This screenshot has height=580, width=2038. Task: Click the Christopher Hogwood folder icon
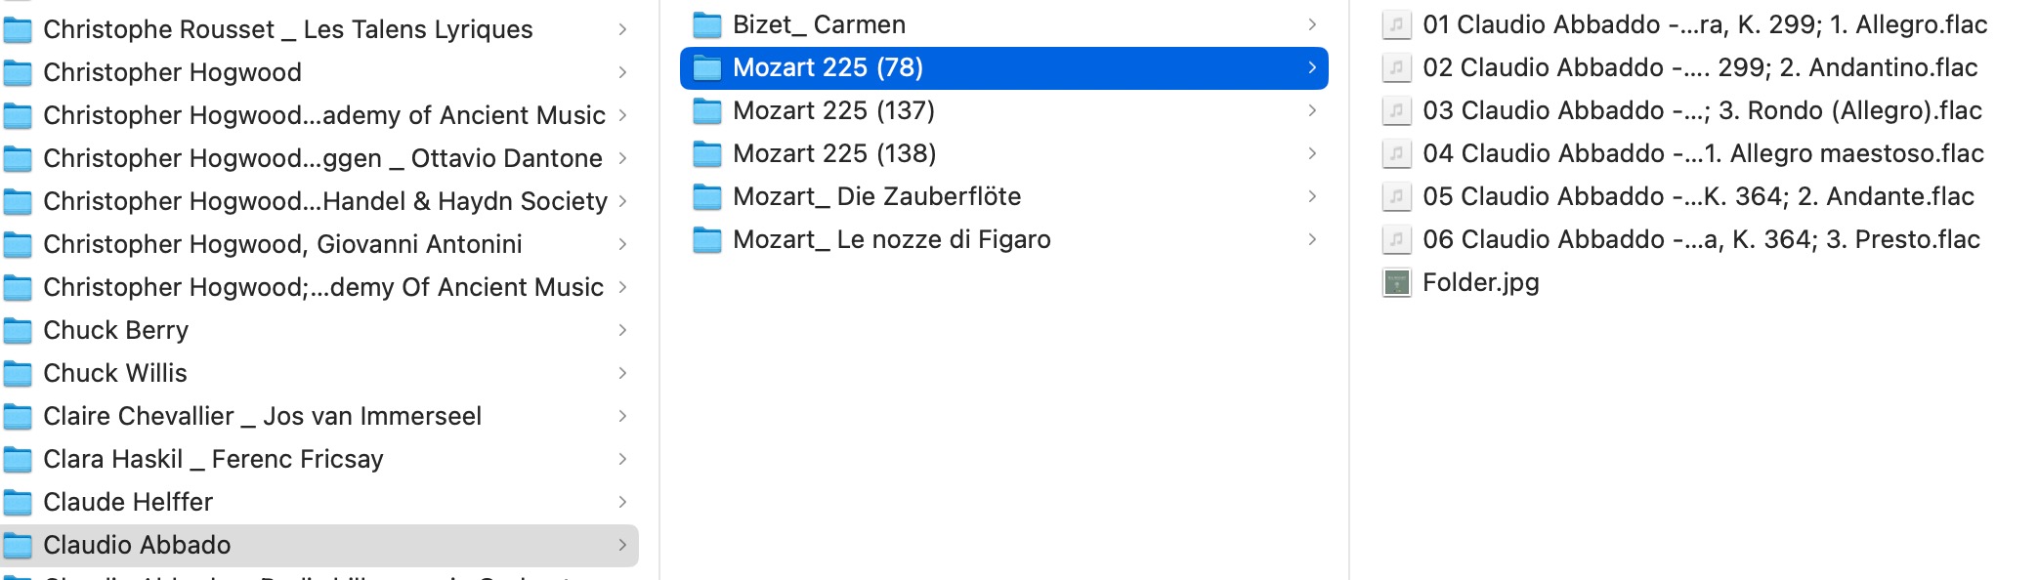coord(18,73)
